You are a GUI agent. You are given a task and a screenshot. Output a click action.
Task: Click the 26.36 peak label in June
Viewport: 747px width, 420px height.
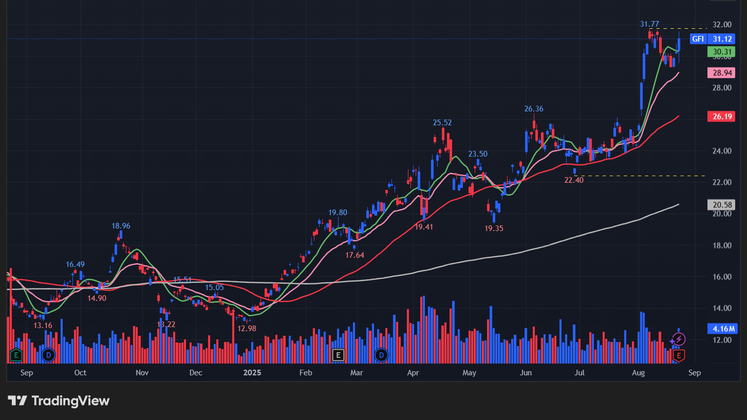[x=534, y=109]
